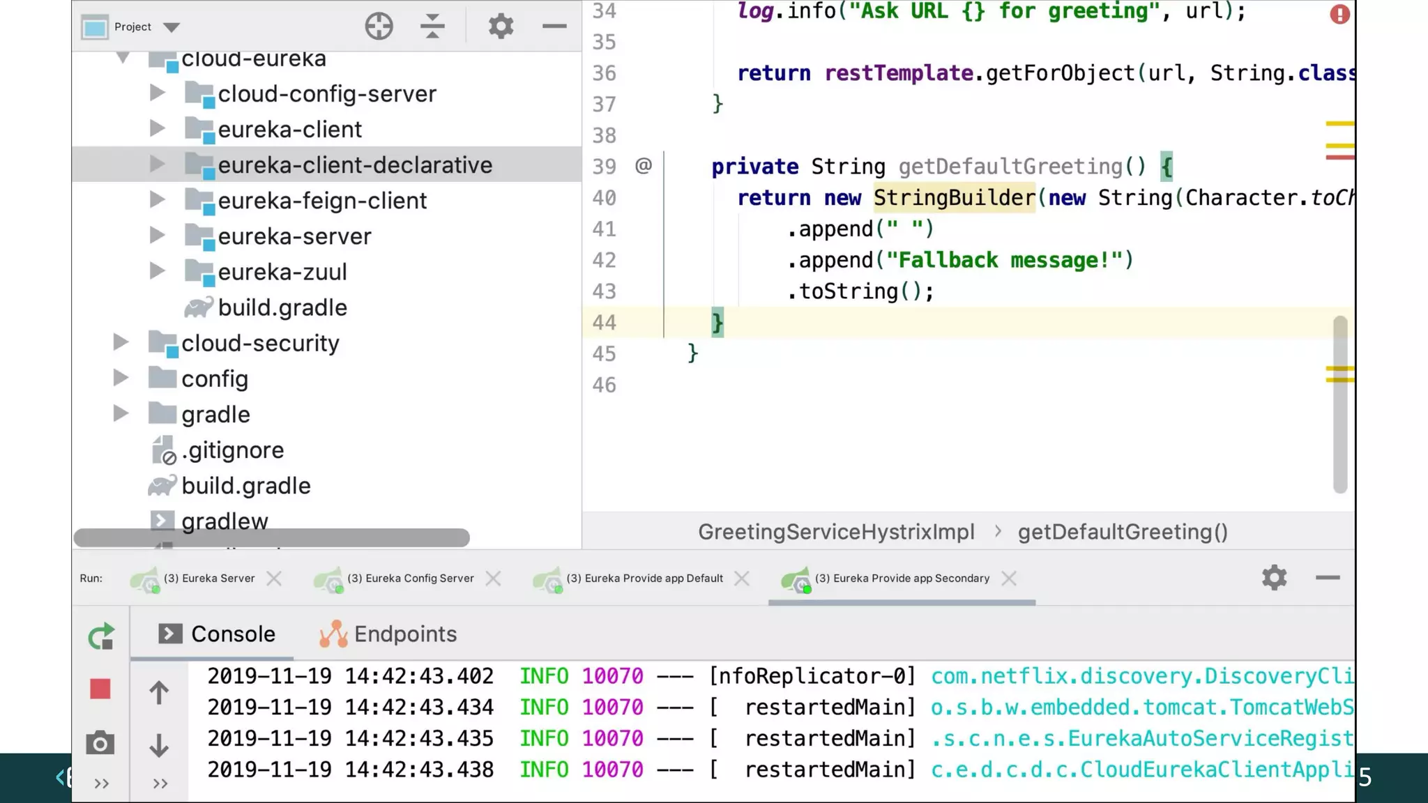Open Project panel settings gear
The height and width of the screenshot is (803, 1428).
pyautogui.click(x=501, y=26)
